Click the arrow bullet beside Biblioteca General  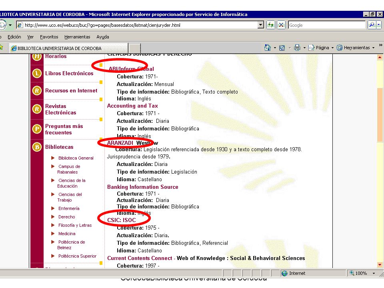(x=53, y=158)
